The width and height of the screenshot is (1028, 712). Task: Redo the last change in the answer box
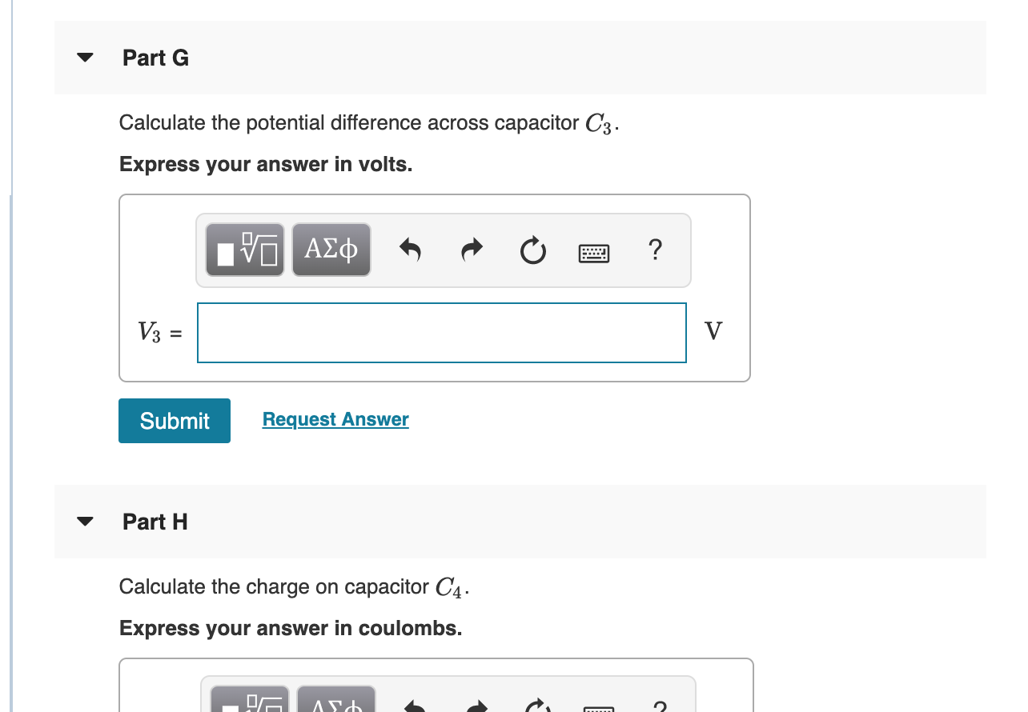(x=472, y=250)
